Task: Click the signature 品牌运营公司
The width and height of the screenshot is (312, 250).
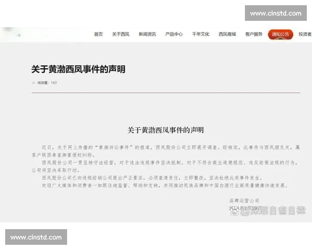Action: click(244, 201)
